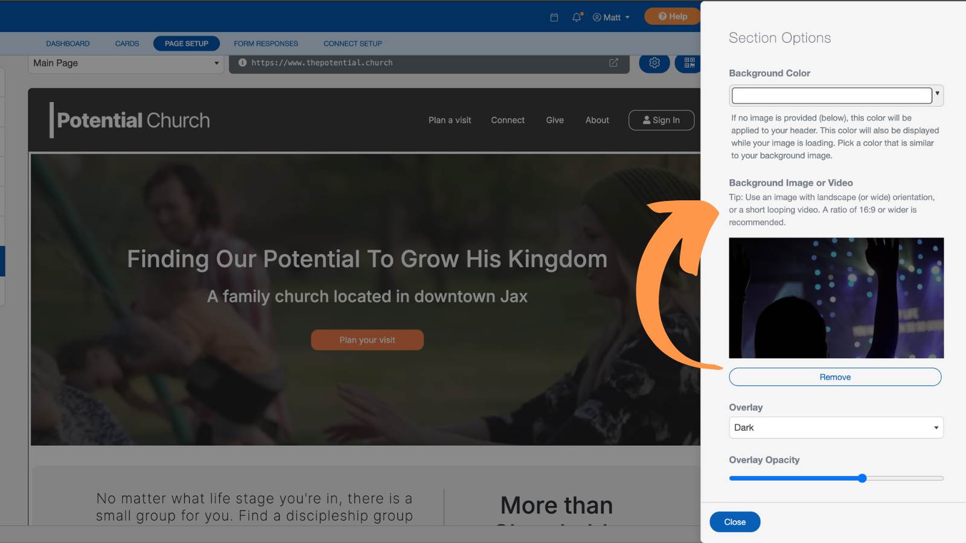Adjust the Overlay Opacity slider handle

[862, 478]
